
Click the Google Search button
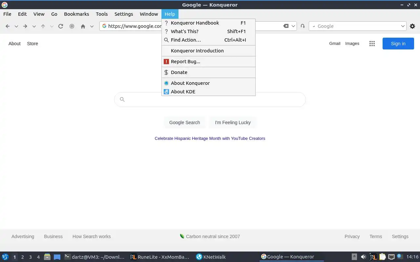[x=184, y=122]
